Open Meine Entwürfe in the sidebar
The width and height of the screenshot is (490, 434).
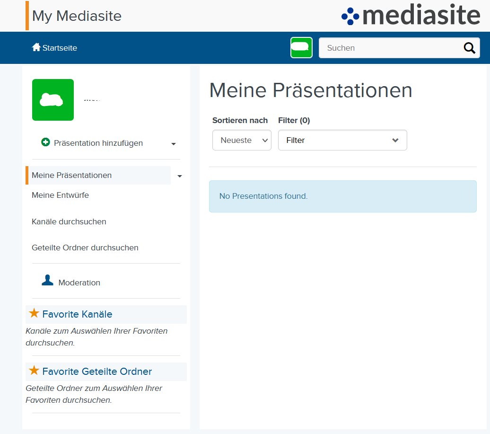60,195
